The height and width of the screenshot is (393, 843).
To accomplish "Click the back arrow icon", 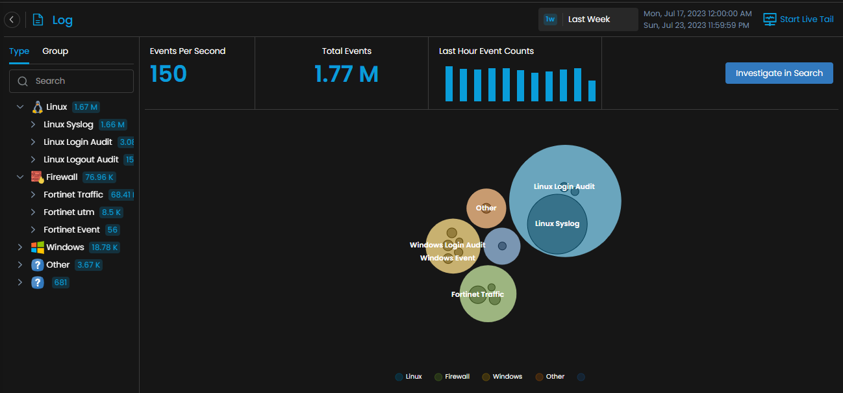I will (x=12, y=20).
